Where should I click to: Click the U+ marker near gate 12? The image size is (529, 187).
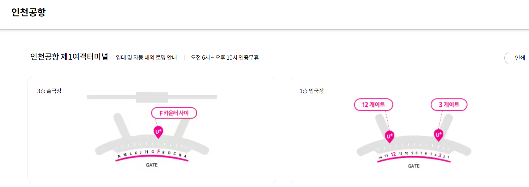(x=390, y=135)
